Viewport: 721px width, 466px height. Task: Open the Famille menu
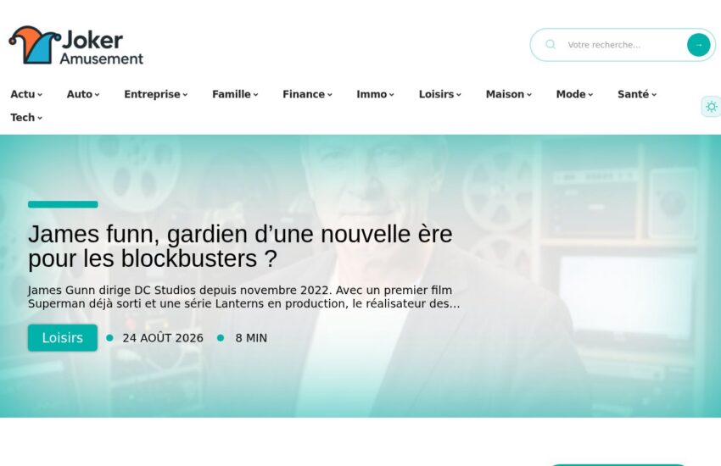click(235, 94)
